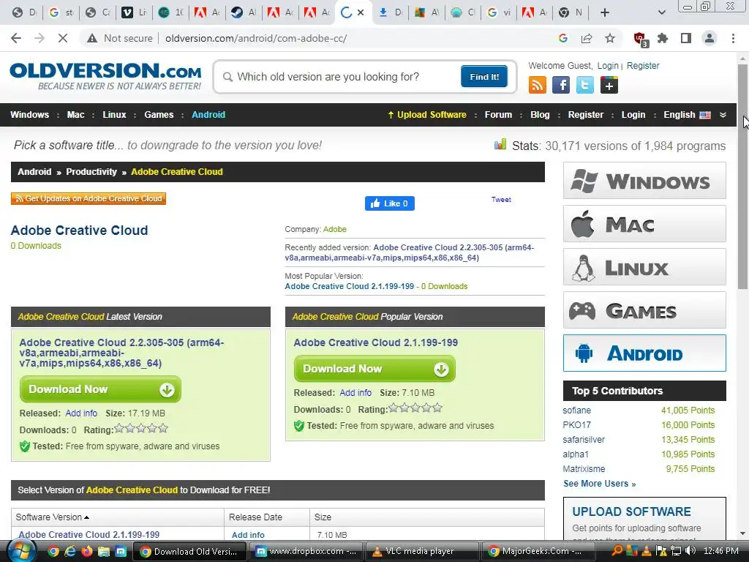
Task: Open a new browser tab with plus
Action: [x=605, y=12]
